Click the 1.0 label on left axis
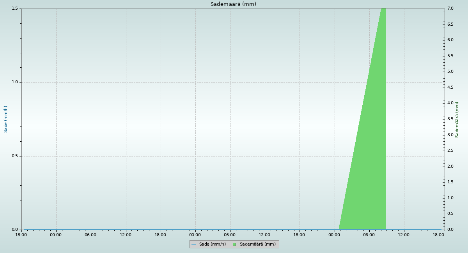The image size is (468, 253). (x=15, y=82)
